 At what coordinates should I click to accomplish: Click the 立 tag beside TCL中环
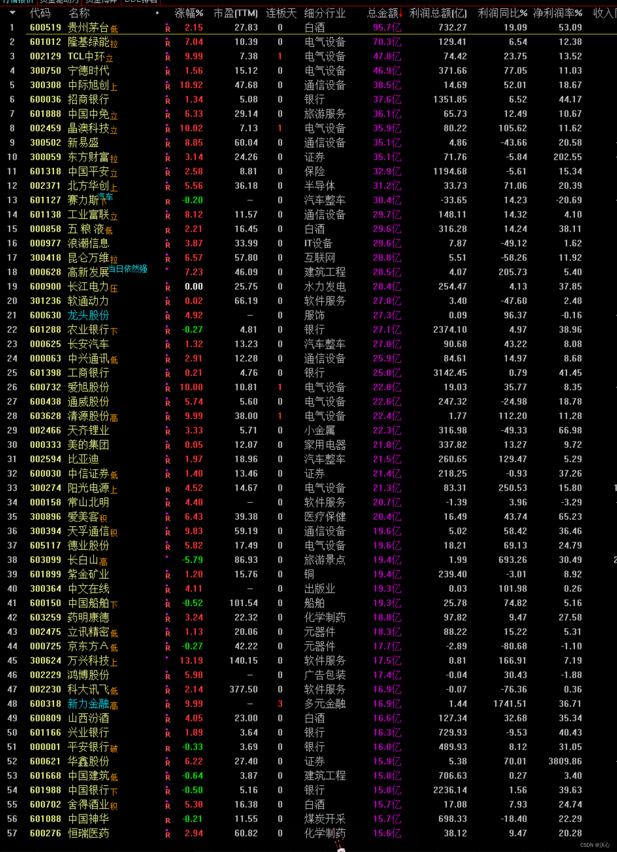109,58
